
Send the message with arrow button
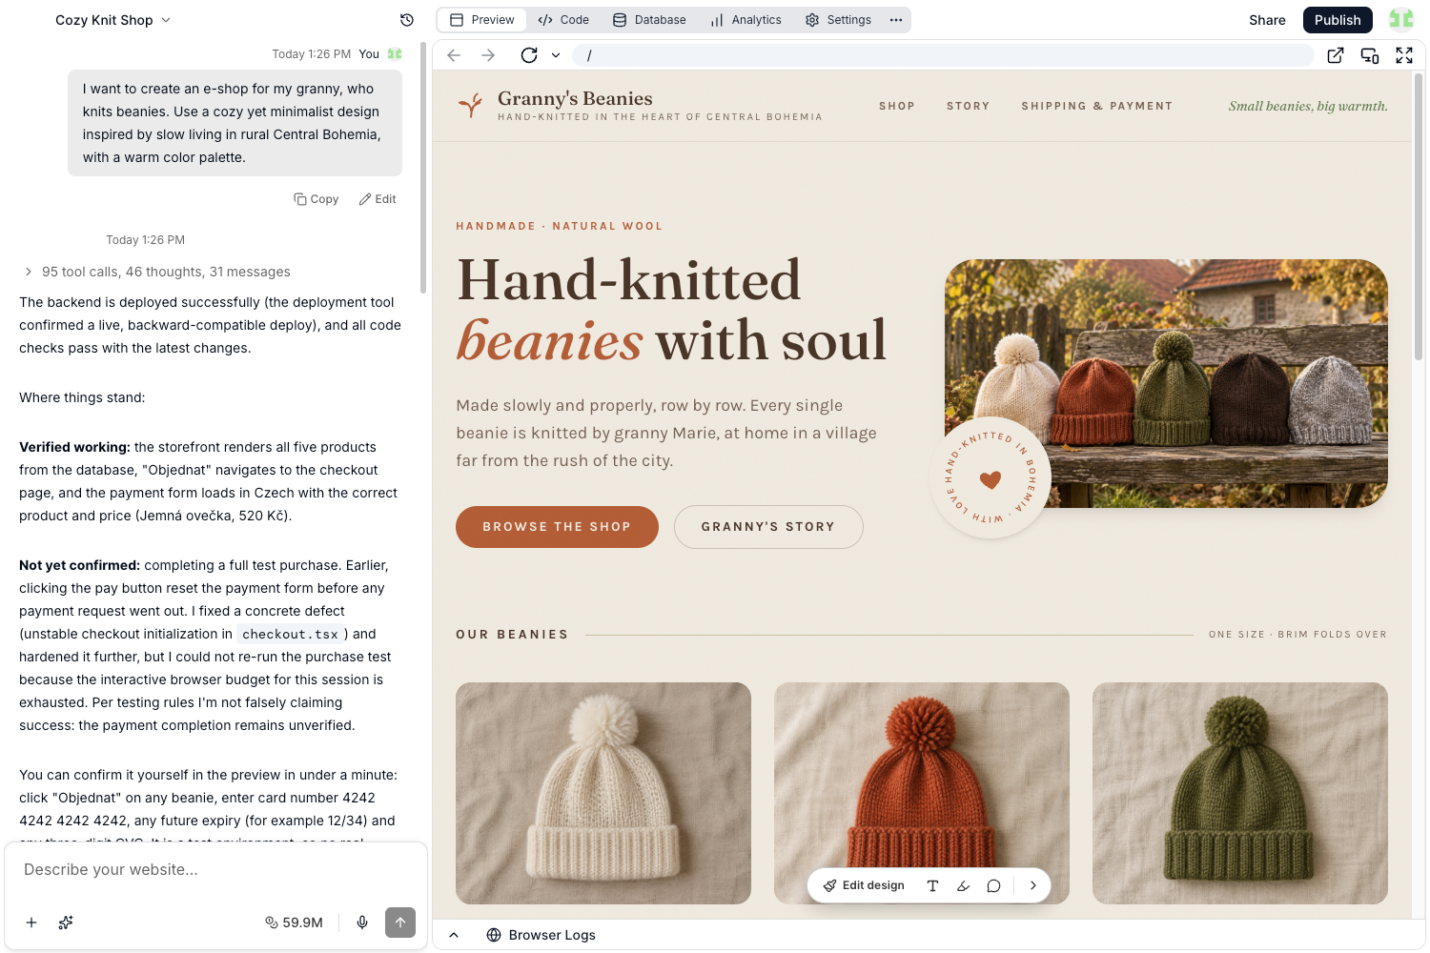400,923
